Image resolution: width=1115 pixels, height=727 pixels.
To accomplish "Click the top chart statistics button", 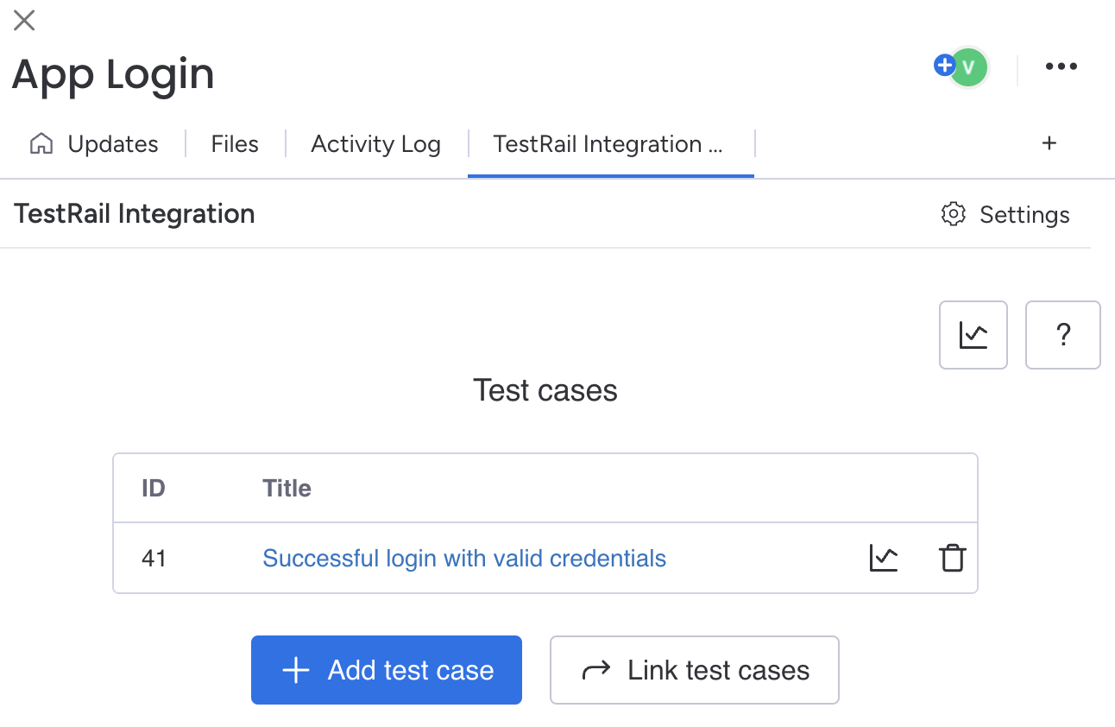I will [973, 335].
